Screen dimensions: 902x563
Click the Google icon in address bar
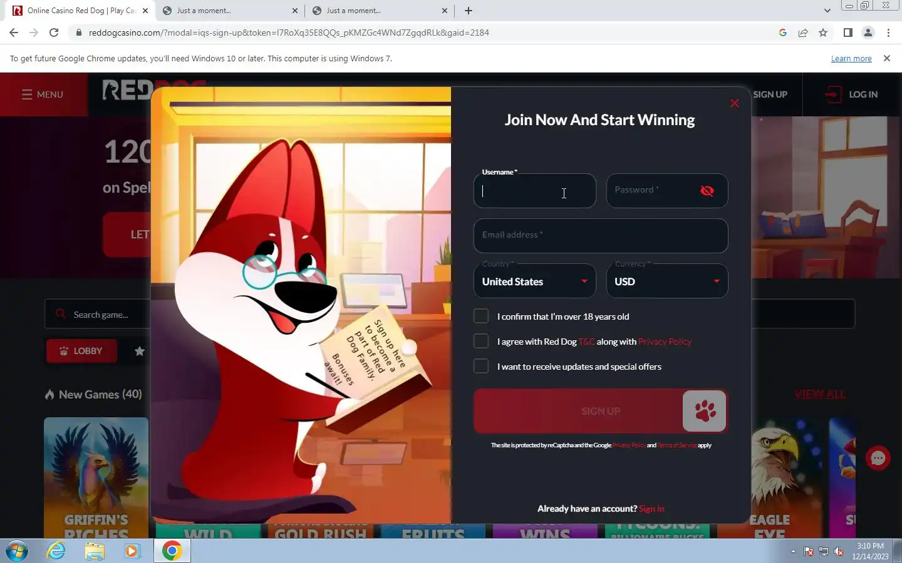(783, 33)
